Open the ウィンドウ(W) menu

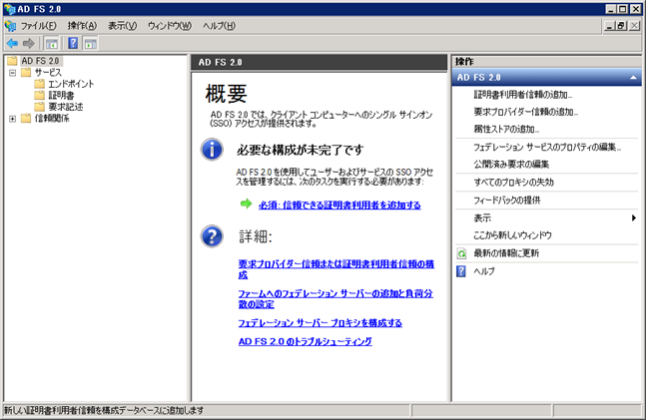tap(170, 26)
